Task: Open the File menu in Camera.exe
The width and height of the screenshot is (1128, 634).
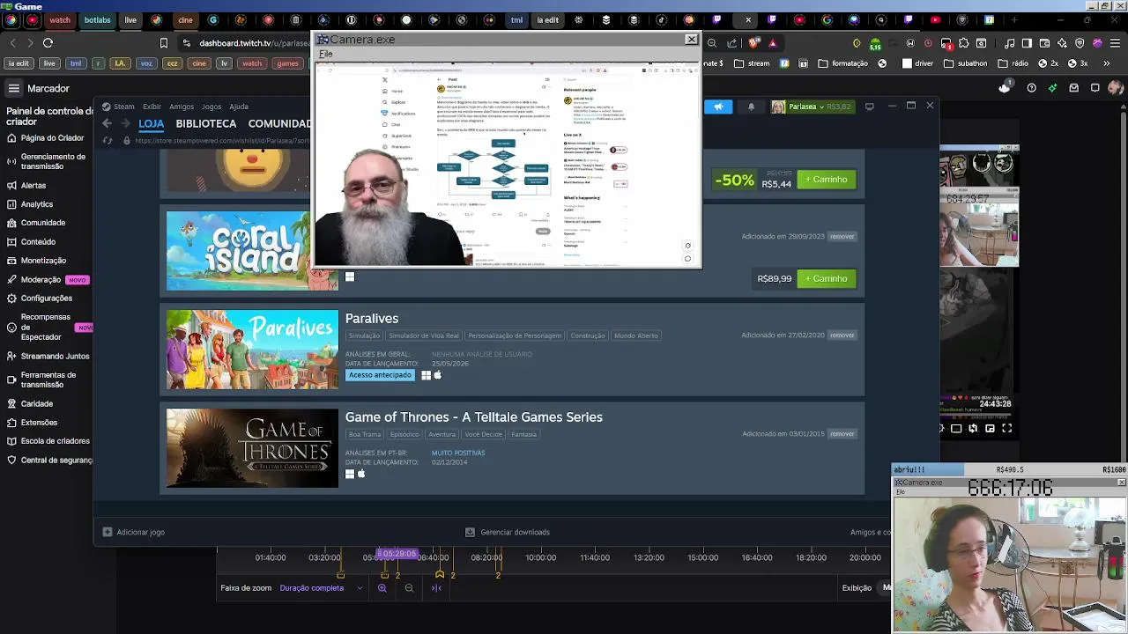Action: 325,55
